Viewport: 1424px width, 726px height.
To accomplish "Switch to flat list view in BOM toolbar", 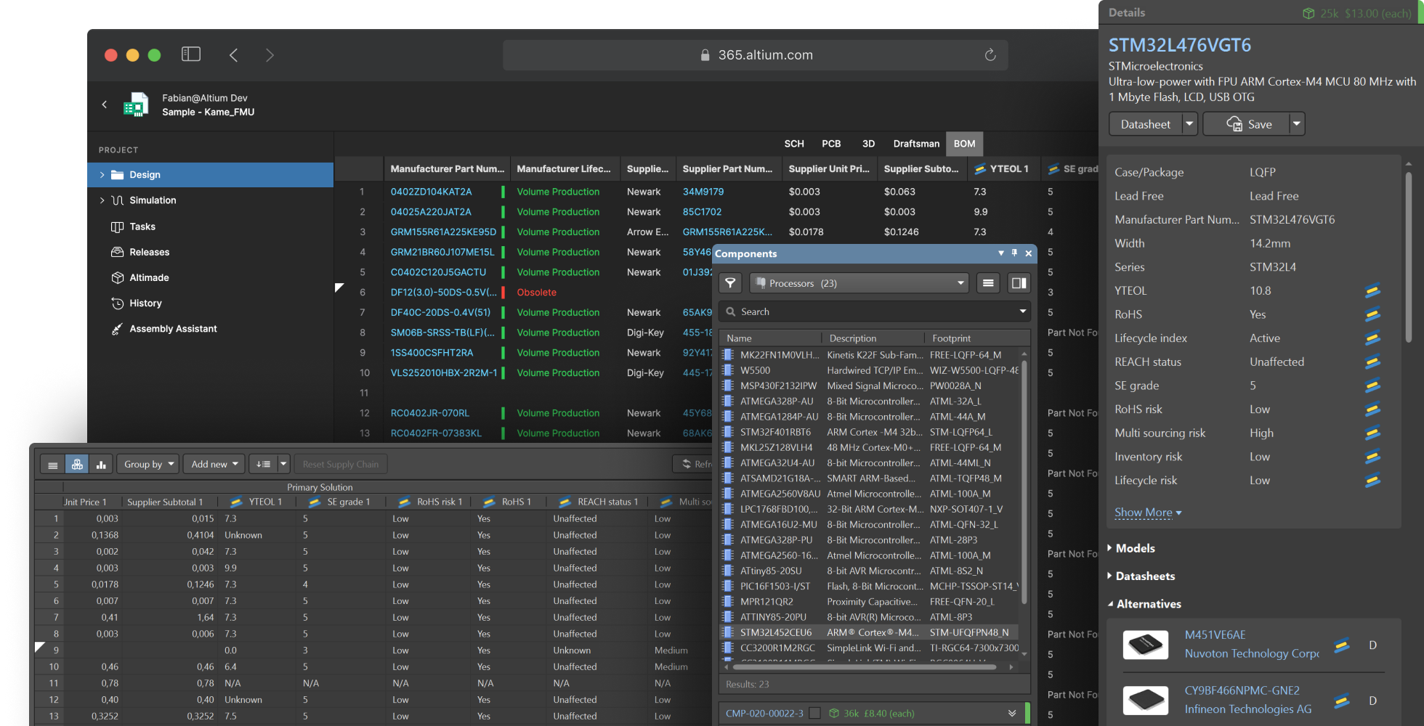I will coord(53,465).
